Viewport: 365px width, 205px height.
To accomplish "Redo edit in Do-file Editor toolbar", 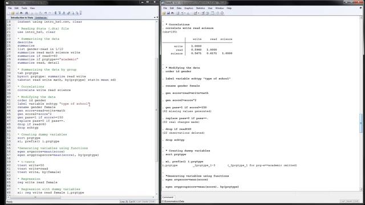I will [x=50, y=13].
